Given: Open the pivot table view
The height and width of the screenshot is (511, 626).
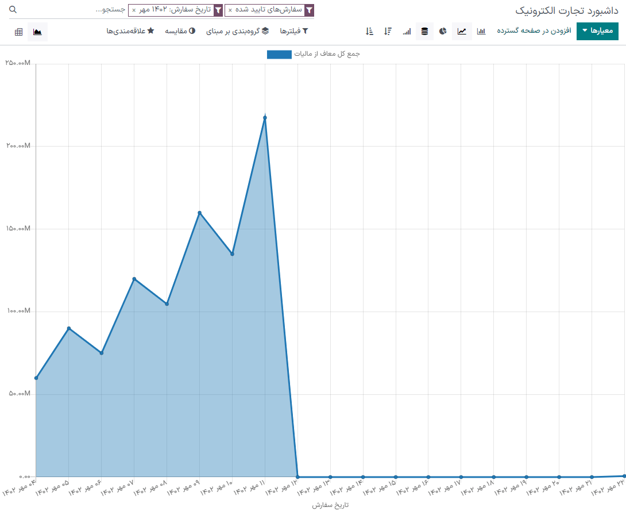Looking at the screenshot, I should [19, 32].
